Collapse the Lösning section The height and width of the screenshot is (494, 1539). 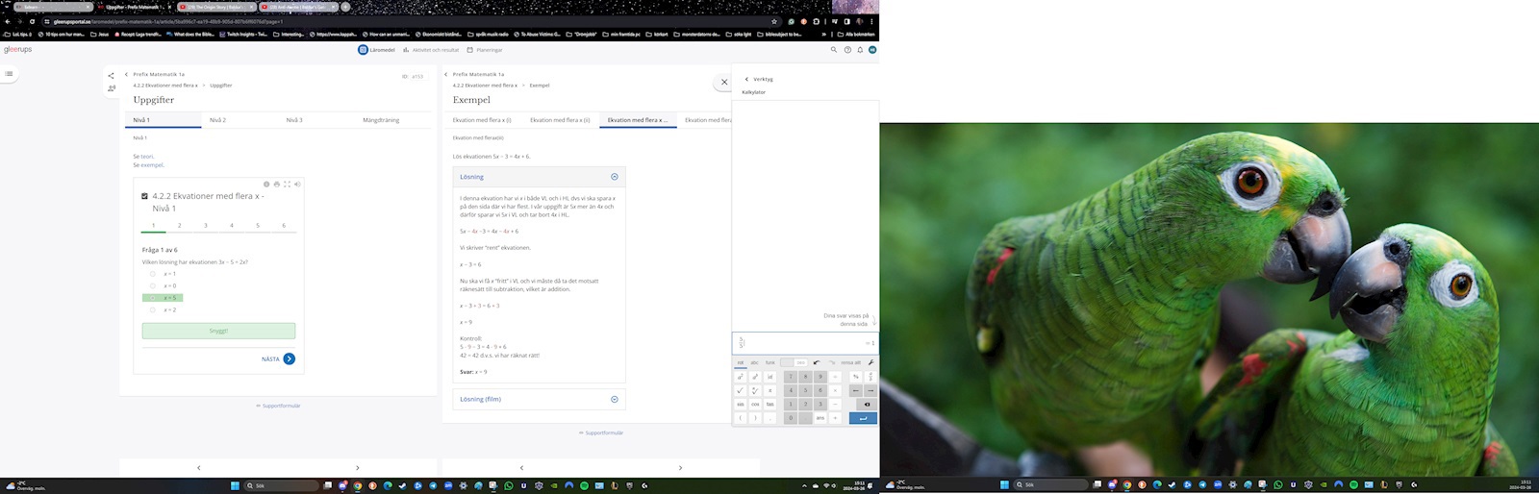(614, 177)
